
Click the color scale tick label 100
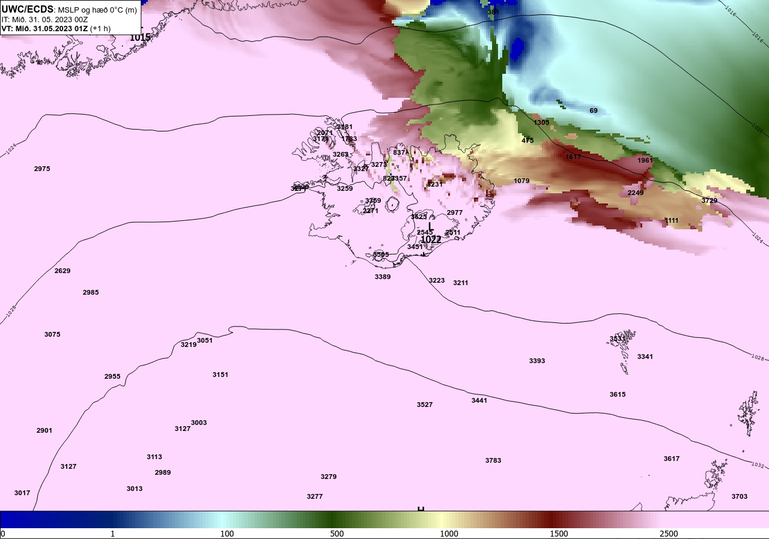227,534
